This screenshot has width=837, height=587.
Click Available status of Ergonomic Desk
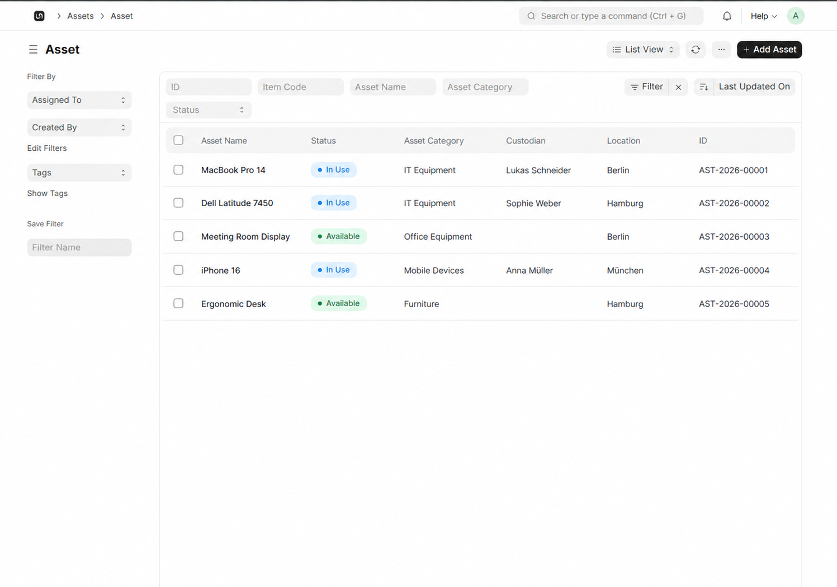click(339, 303)
